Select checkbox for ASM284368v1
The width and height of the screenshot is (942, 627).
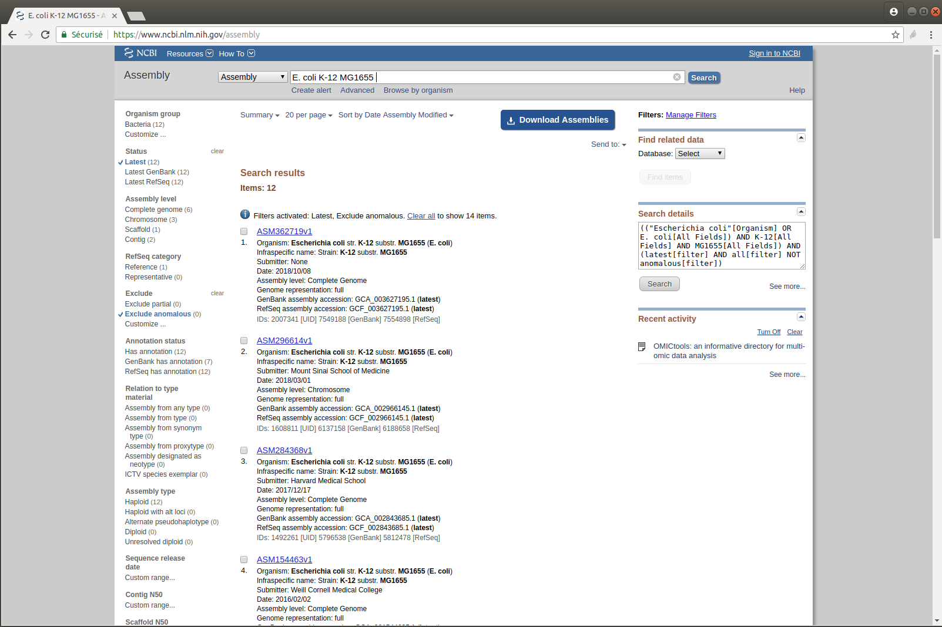pos(244,450)
